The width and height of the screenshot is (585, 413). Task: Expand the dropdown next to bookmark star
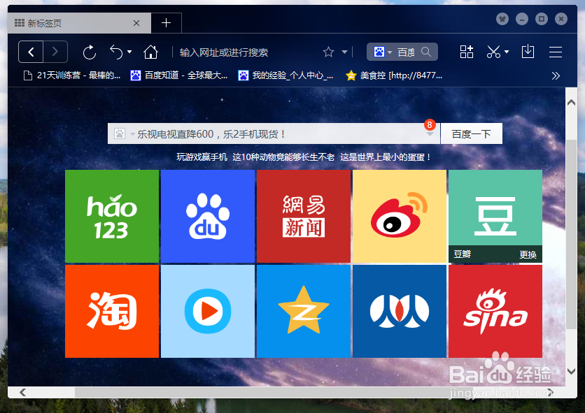[345, 52]
